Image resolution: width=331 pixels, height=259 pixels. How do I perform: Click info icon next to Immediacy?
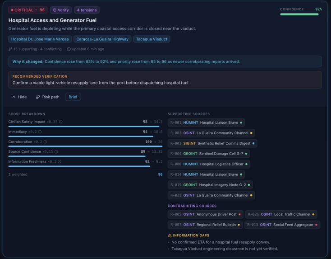(x=40, y=132)
